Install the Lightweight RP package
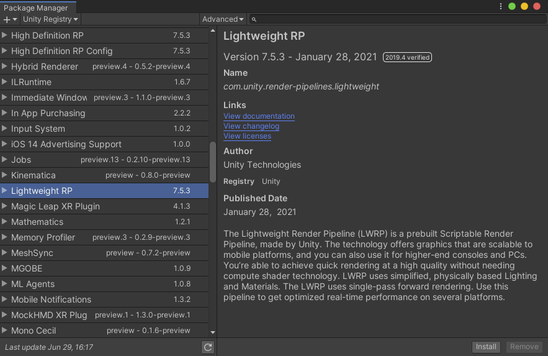548x356 pixels. 486,347
